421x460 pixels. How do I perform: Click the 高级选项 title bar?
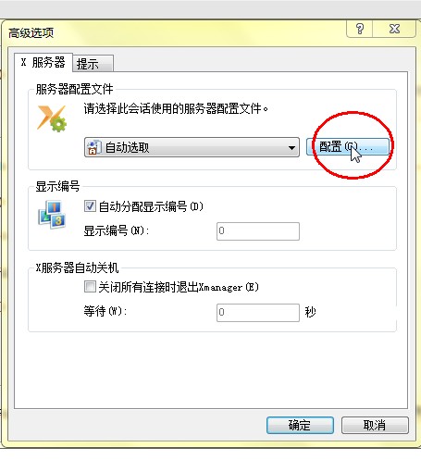click(173, 32)
